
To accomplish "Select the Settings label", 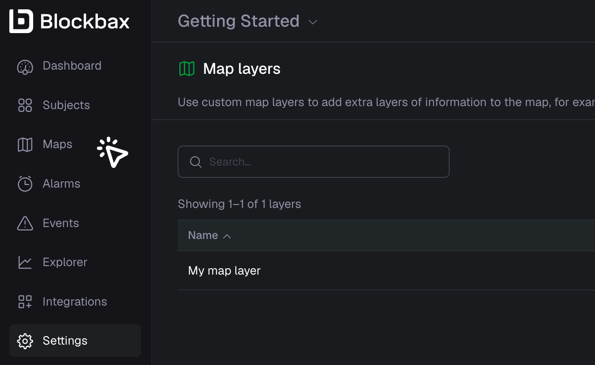I will tap(65, 341).
